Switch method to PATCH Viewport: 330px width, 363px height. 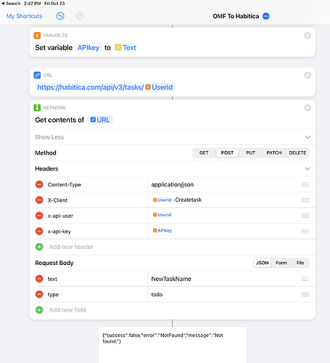pyautogui.click(x=274, y=152)
